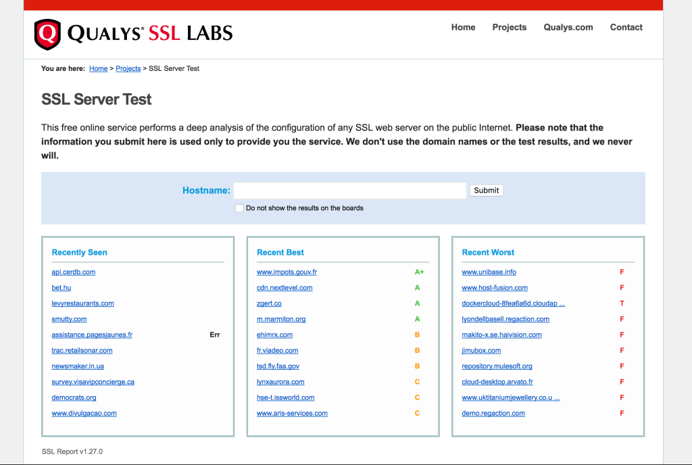The image size is (692, 465).
Task: View www.unibase.info in Recent Worst
Action: click(489, 272)
